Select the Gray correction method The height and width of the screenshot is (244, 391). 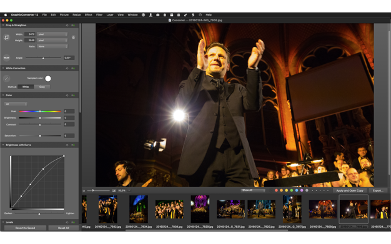(x=42, y=87)
